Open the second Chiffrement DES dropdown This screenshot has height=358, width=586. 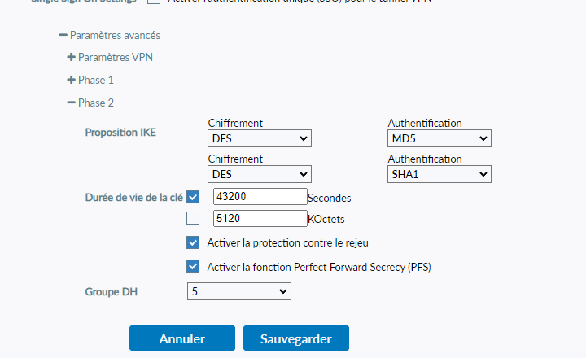(260, 174)
